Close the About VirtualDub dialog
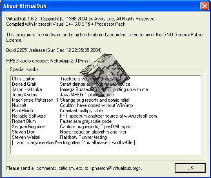The image size is (211, 178). click(204, 6)
